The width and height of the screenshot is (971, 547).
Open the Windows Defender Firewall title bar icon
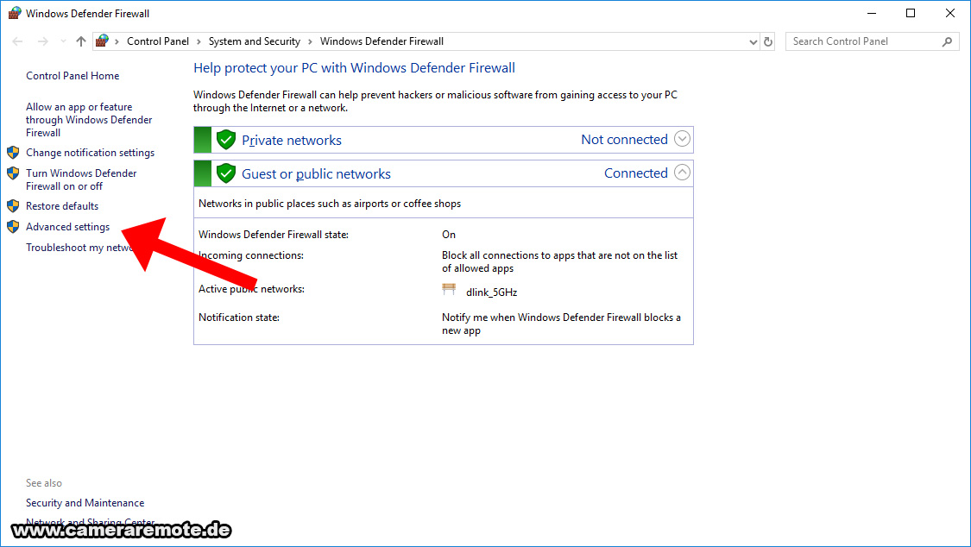click(15, 13)
